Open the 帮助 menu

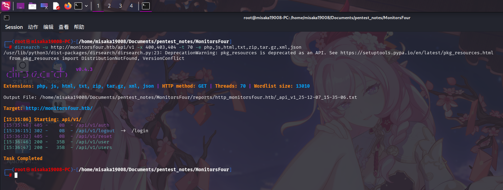click(79, 27)
